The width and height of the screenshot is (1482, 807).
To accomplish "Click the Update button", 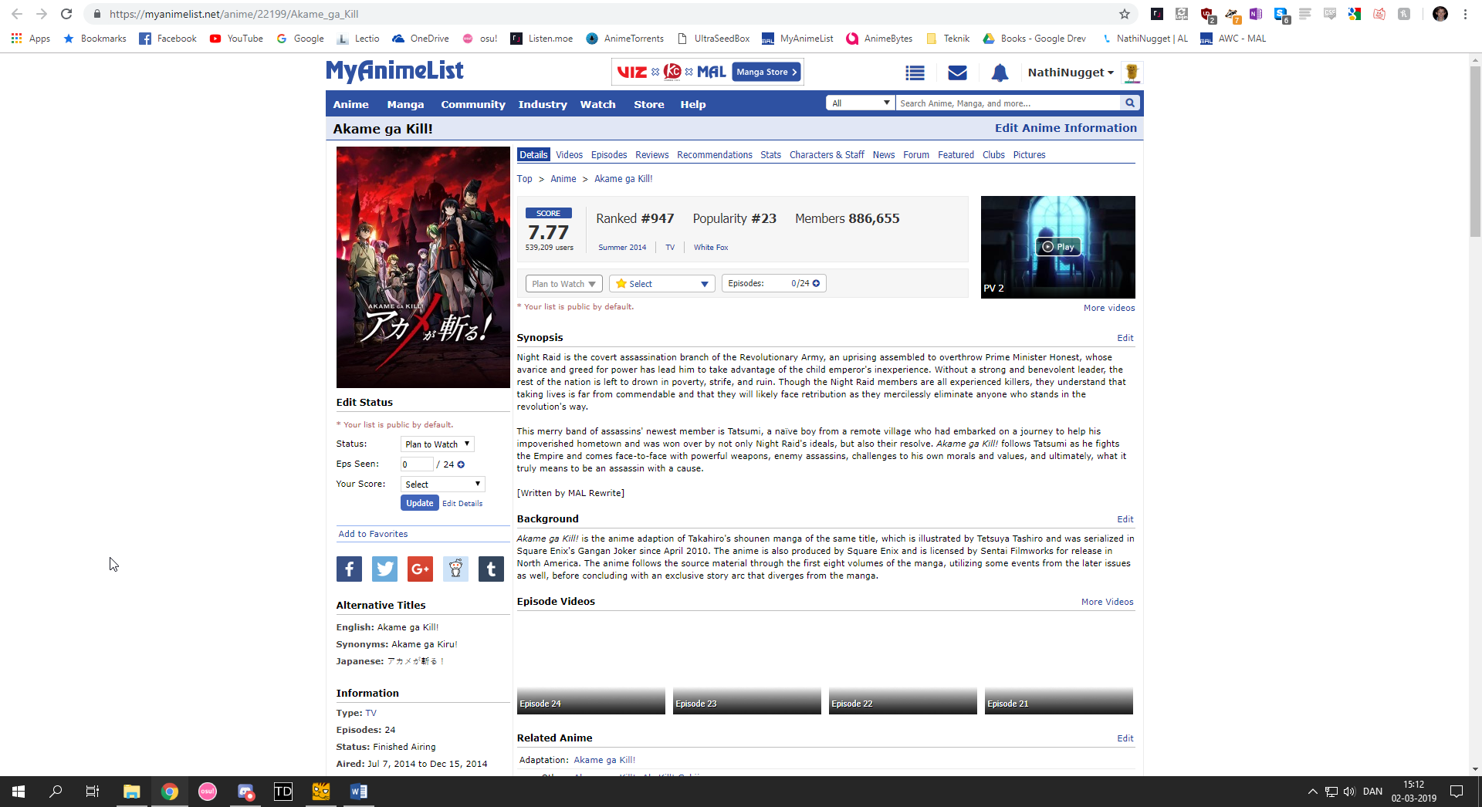I will [420, 503].
